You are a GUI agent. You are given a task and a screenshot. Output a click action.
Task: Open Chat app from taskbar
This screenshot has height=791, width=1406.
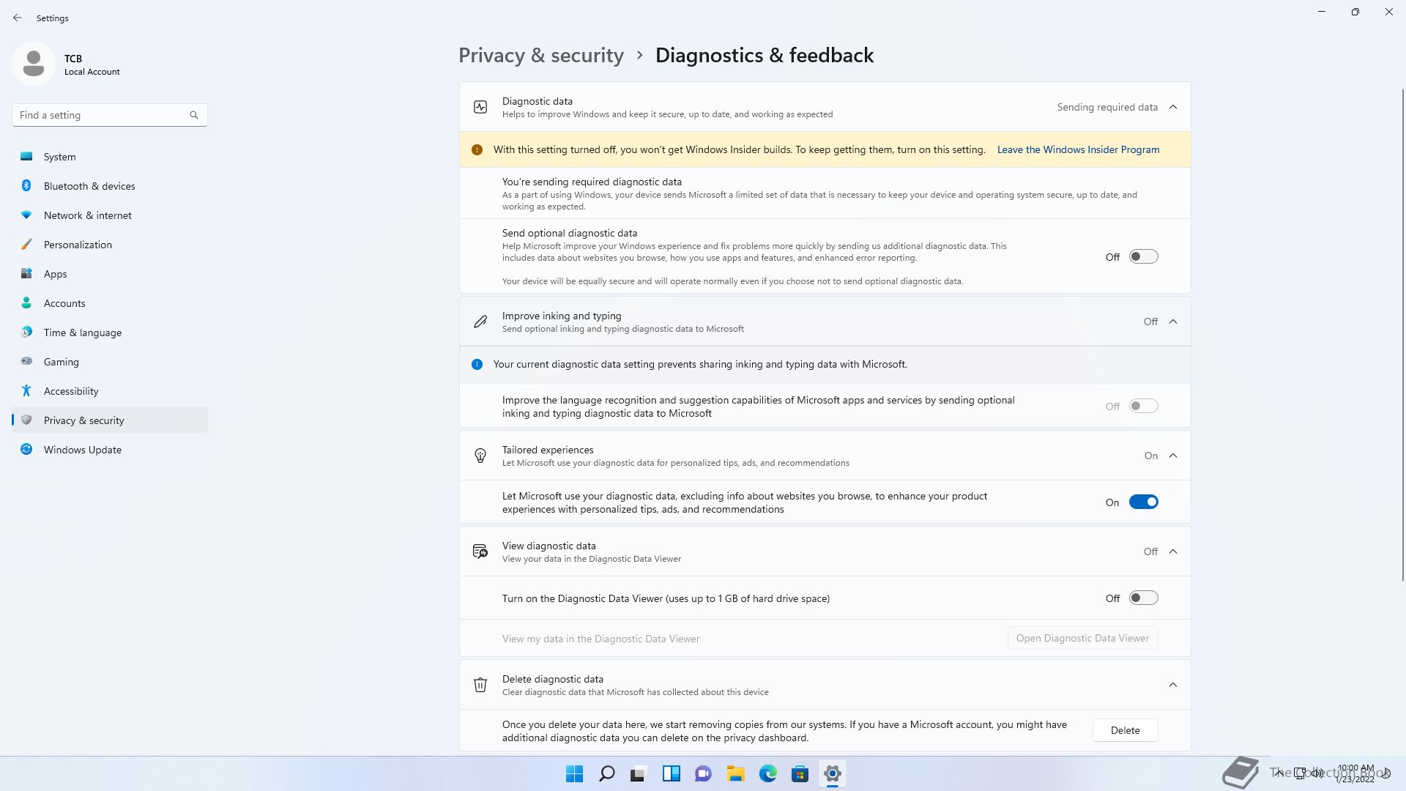[703, 773]
